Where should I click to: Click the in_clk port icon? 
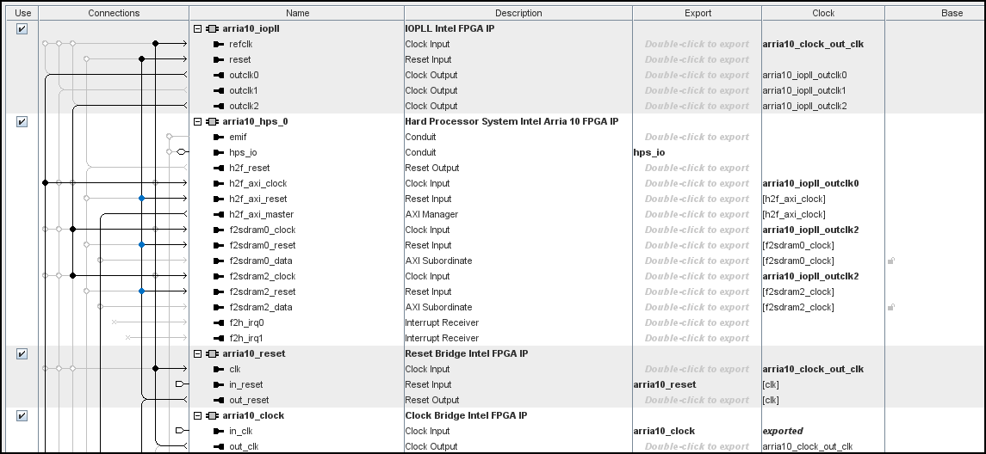tap(219, 432)
